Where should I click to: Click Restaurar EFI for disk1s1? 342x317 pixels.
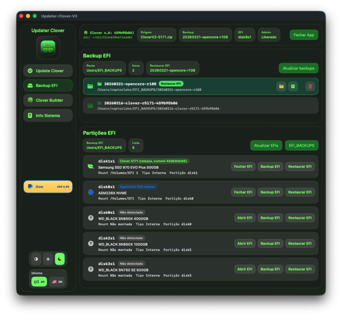click(x=300, y=167)
